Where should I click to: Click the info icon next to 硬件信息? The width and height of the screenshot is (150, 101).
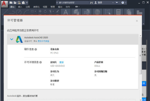(36, 49)
